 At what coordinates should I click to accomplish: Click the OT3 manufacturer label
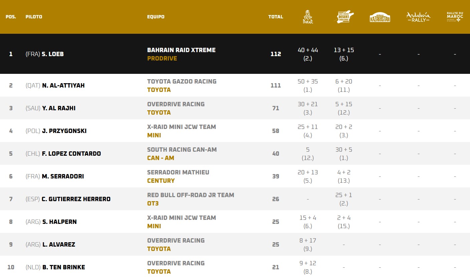[x=153, y=203]
